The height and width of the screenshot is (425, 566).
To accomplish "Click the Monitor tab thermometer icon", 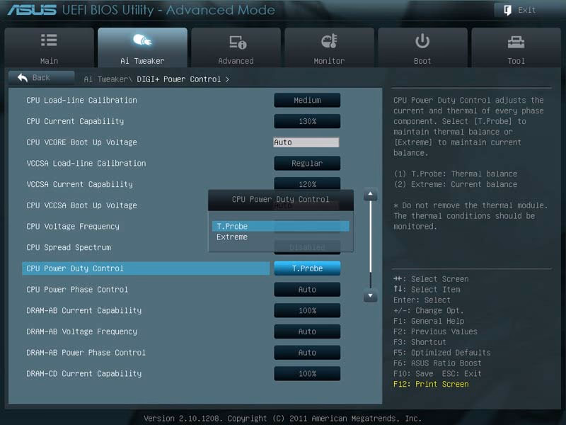I will (x=329, y=41).
